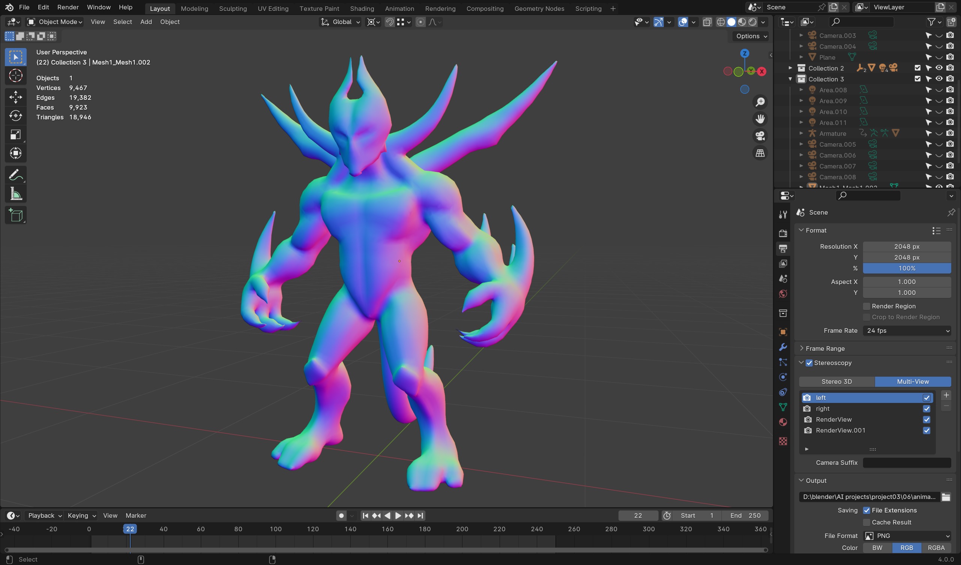Add a new render view with plus
This screenshot has height=565, width=961.
click(x=946, y=395)
